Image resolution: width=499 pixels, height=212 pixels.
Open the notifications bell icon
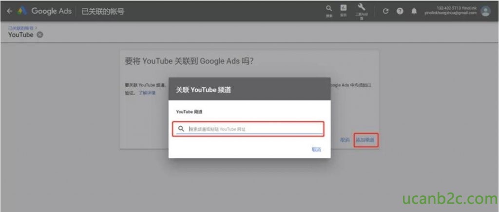(414, 12)
